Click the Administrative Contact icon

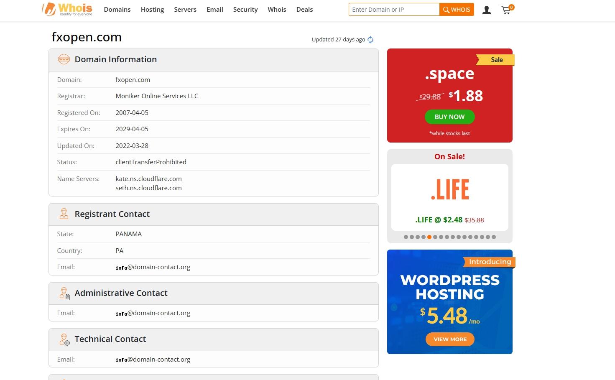pyautogui.click(x=64, y=293)
